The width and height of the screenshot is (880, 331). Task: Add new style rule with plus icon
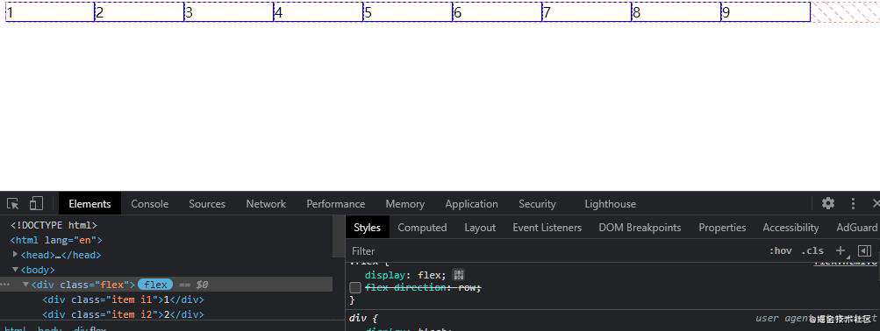point(841,250)
